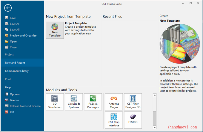Expand the 3D Simulation dropdown arrow
Screen dimensions: 203x132
62,107
